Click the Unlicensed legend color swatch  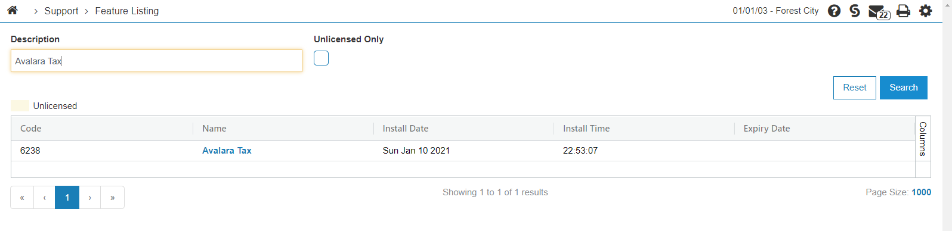click(20, 105)
